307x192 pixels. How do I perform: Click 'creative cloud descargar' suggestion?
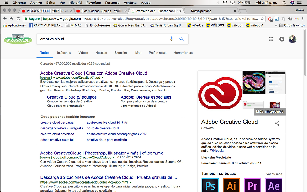point(58,122)
